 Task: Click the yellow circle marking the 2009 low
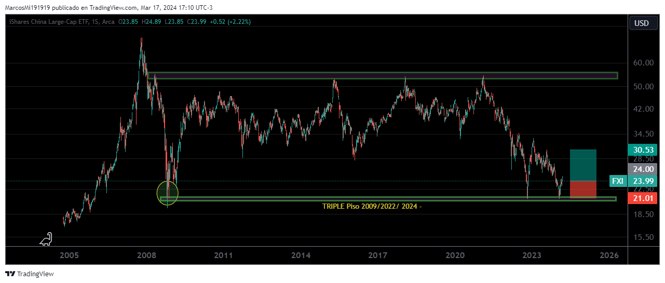click(167, 193)
